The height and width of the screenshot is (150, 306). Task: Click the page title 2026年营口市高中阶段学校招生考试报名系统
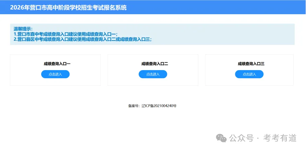[68, 8]
